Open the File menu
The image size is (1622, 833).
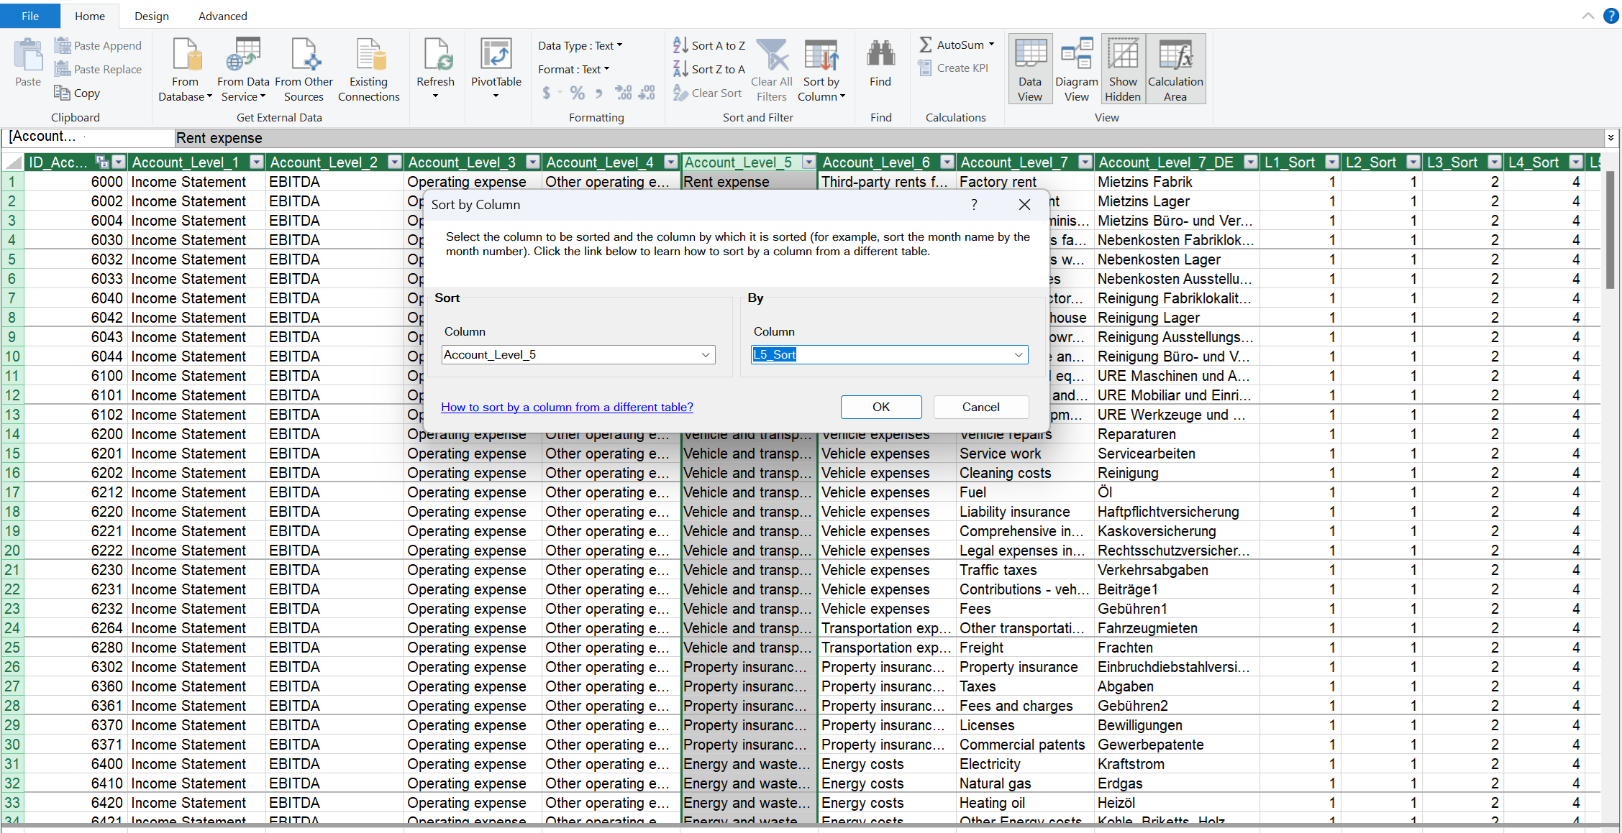(x=29, y=15)
